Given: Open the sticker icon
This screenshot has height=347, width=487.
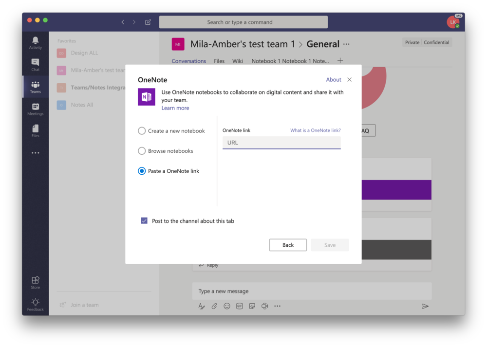Looking at the screenshot, I should point(252,306).
